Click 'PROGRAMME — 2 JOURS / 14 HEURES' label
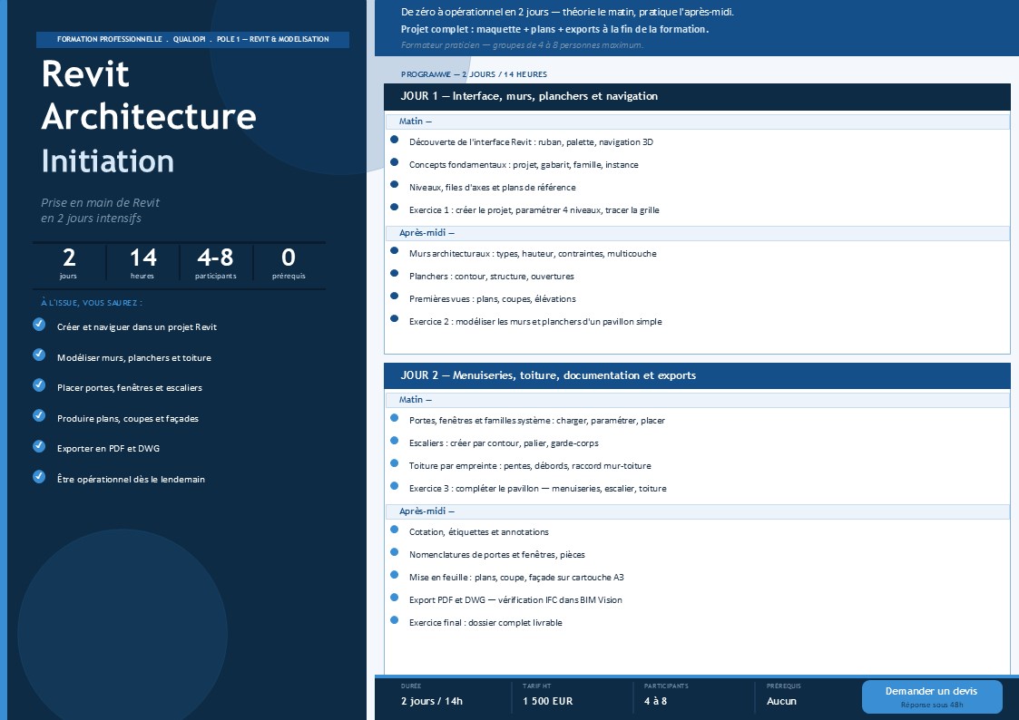1019x720 pixels. [x=474, y=74]
